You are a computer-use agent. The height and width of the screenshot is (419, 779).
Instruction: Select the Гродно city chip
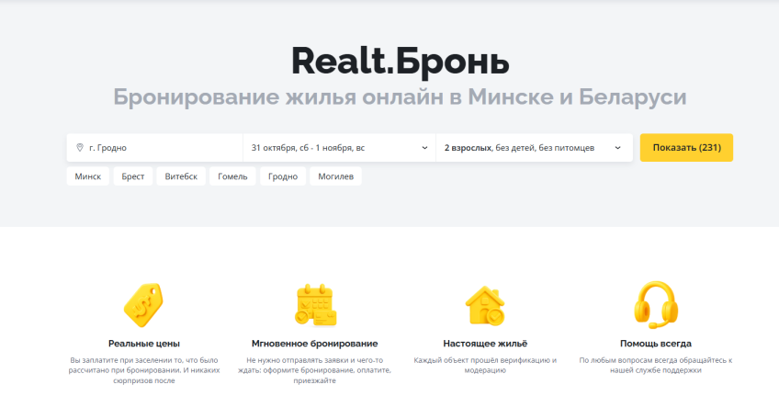(283, 176)
